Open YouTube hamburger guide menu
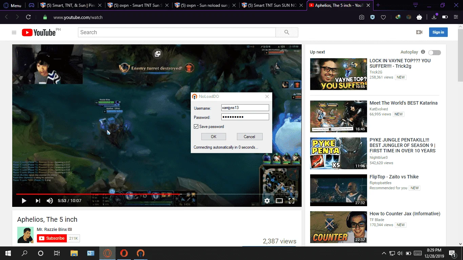 click(14, 32)
